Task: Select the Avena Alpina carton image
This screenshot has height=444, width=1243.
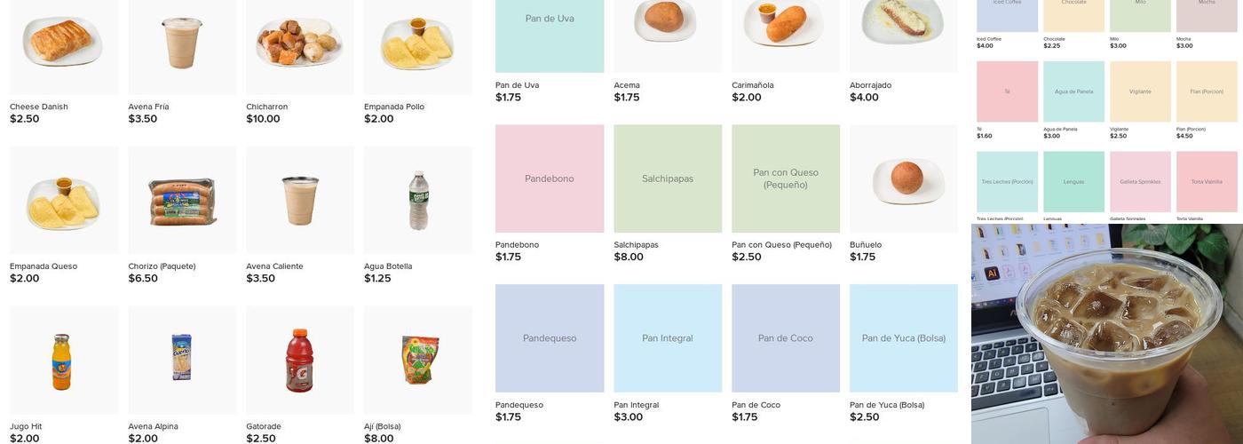Action: point(182,358)
